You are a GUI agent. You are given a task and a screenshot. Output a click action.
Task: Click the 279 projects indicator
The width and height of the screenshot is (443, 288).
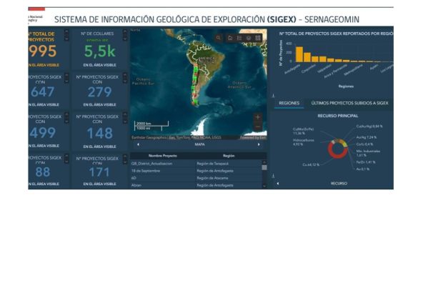coord(100,92)
